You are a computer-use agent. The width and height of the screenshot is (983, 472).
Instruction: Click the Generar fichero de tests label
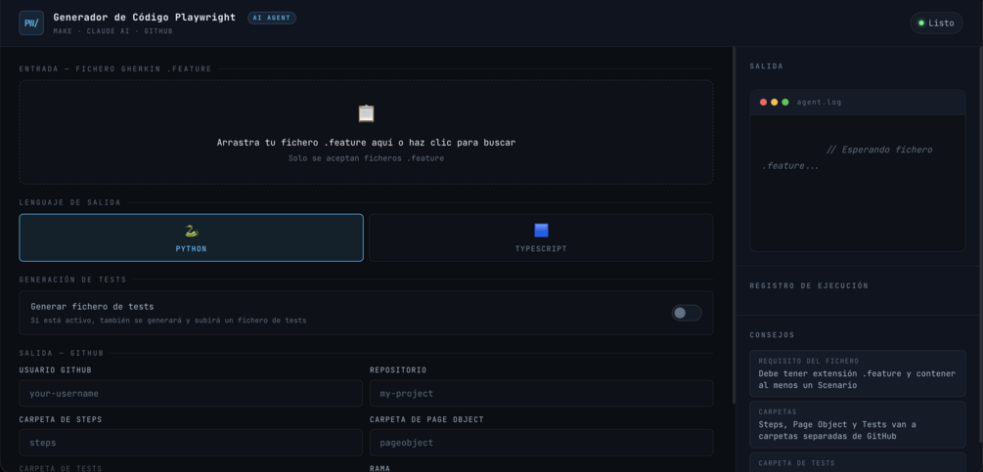(x=92, y=307)
